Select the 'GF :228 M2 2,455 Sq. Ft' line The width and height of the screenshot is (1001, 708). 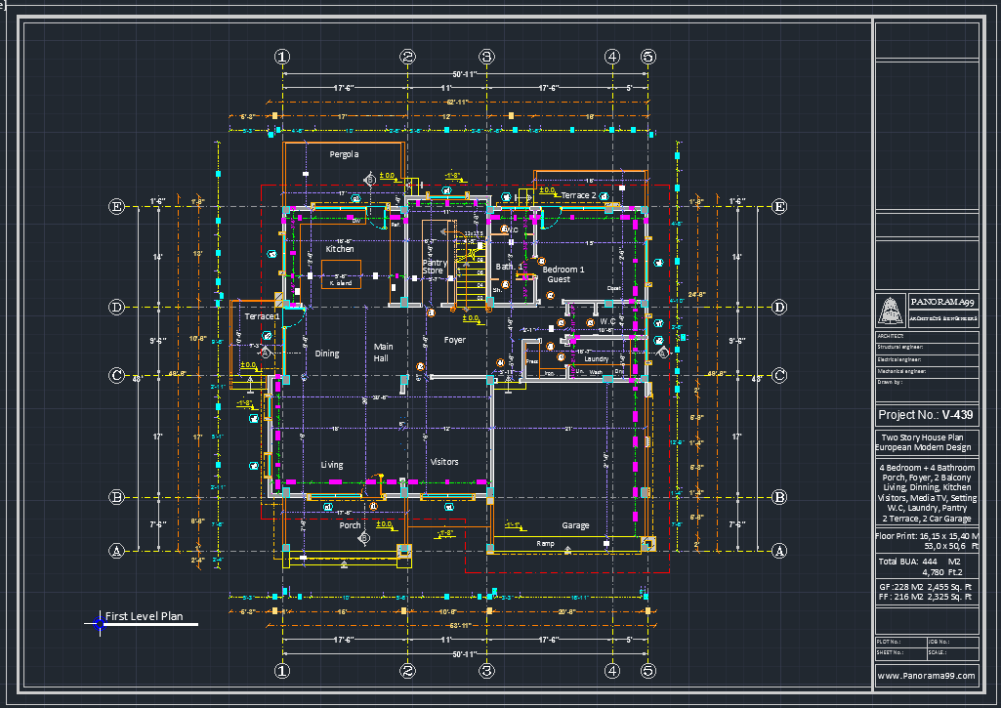[925, 587]
